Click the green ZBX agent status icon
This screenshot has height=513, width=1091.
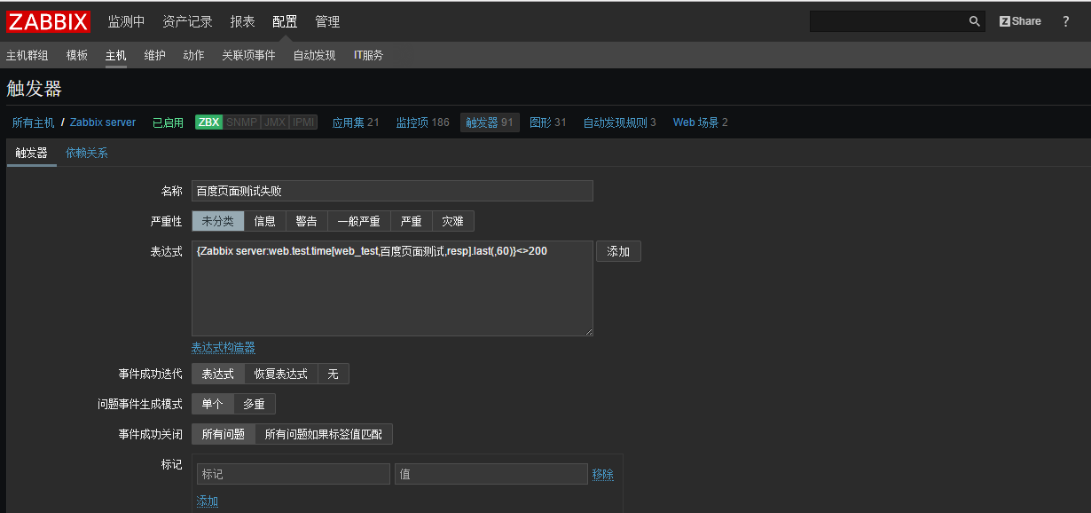[x=208, y=122]
